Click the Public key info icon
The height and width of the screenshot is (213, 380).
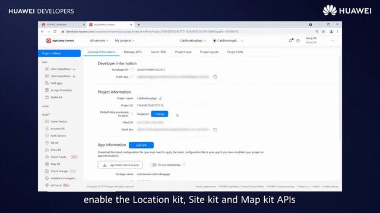tap(132, 77)
